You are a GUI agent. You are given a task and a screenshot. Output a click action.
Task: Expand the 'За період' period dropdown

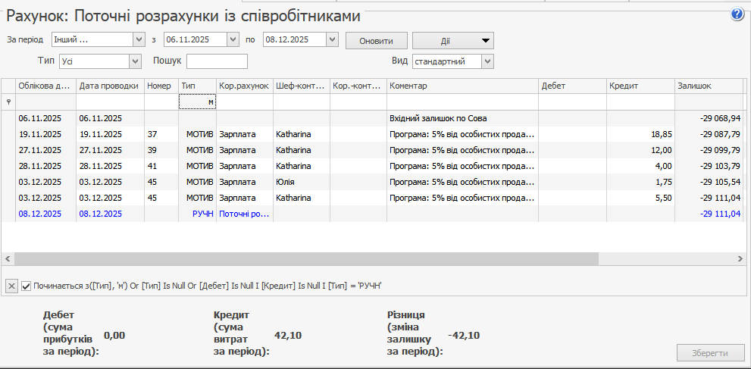point(138,39)
